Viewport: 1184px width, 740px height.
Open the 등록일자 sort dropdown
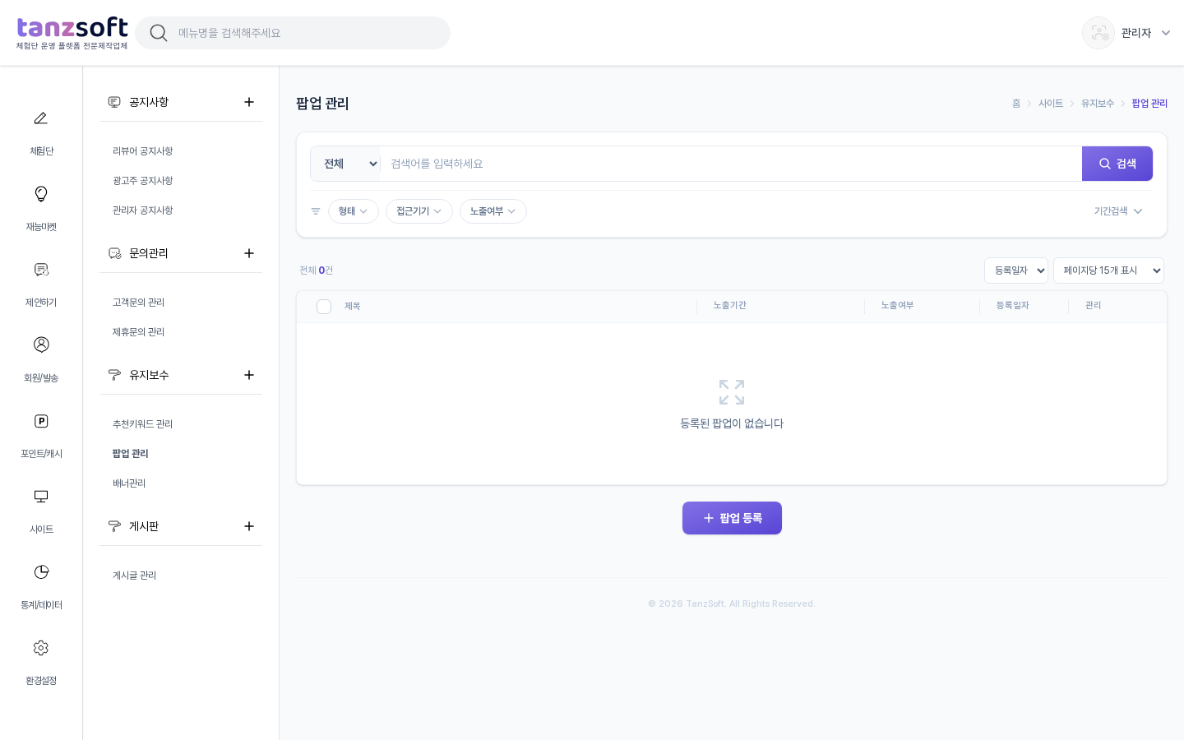[1016, 271]
